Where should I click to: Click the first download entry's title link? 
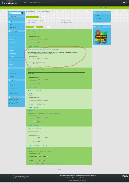pos(34,31)
